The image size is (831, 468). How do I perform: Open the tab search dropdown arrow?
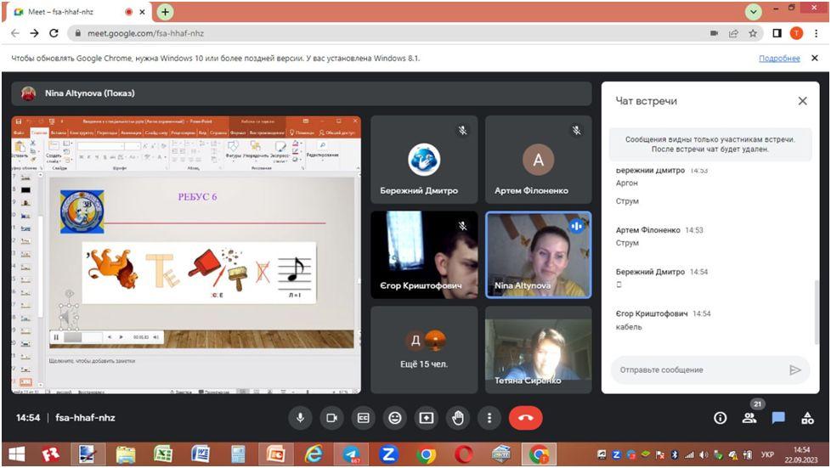(x=753, y=12)
